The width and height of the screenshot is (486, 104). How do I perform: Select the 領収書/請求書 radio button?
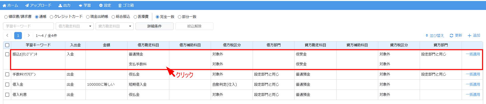[6, 17]
